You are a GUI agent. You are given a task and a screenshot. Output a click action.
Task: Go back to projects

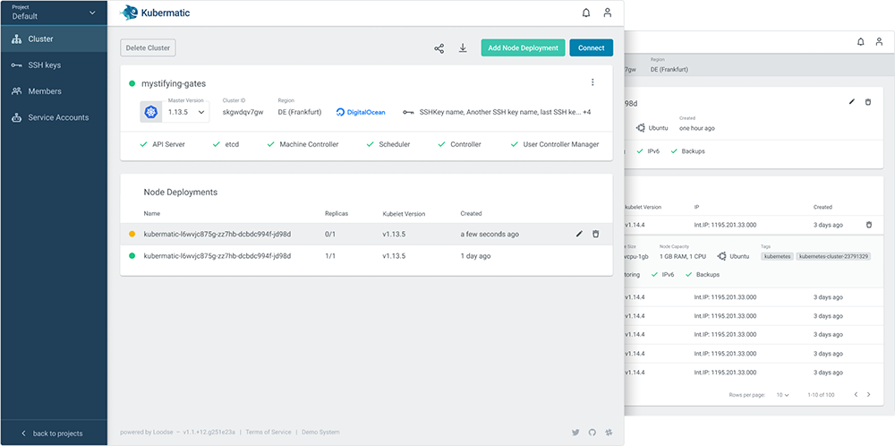[54, 433]
